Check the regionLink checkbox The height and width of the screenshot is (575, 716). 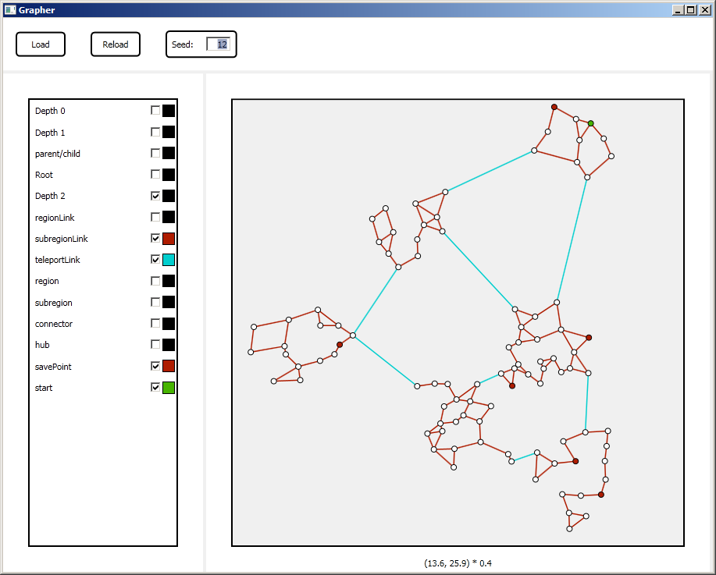[x=155, y=217]
